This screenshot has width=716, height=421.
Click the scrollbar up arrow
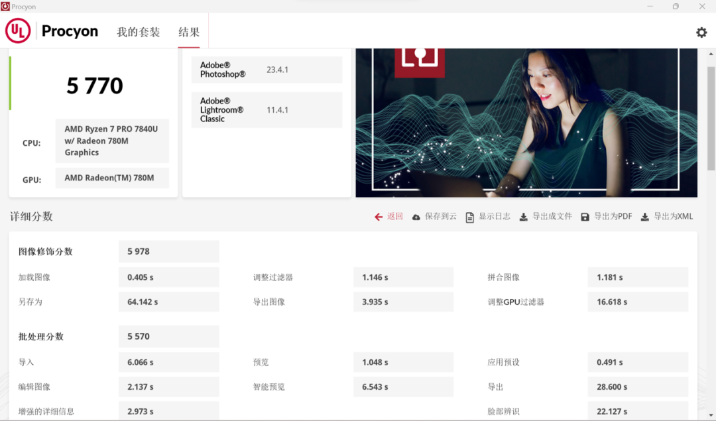click(x=711, y=54)
